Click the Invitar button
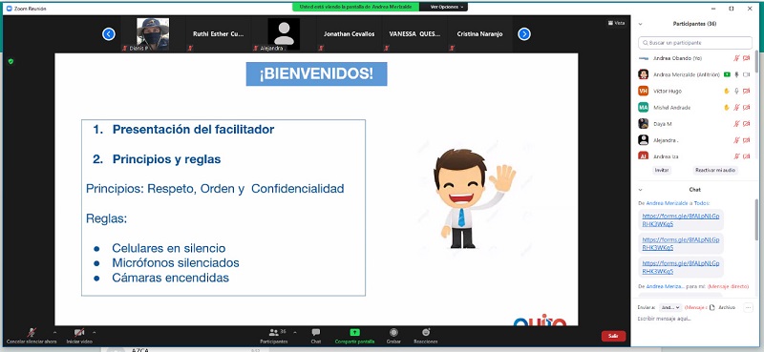The image size is (764, 352). pyautogui.click(x=662, y=171)
